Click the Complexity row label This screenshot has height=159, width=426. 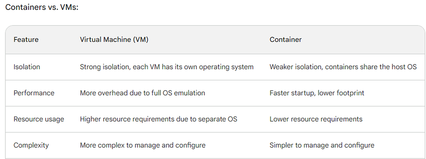[x=31, y=145]
